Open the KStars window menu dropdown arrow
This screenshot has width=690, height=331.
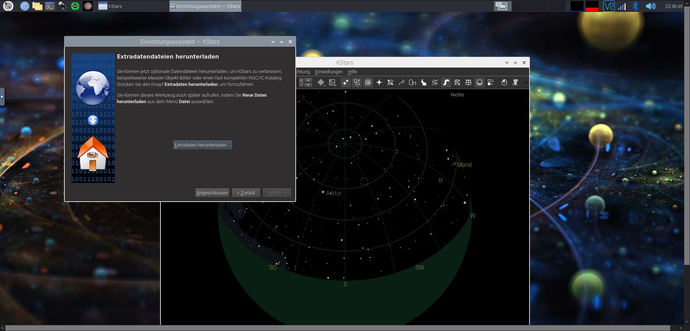pos(507,63)
